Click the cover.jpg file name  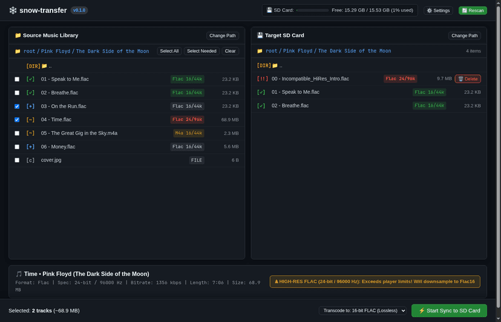(51, 160)
